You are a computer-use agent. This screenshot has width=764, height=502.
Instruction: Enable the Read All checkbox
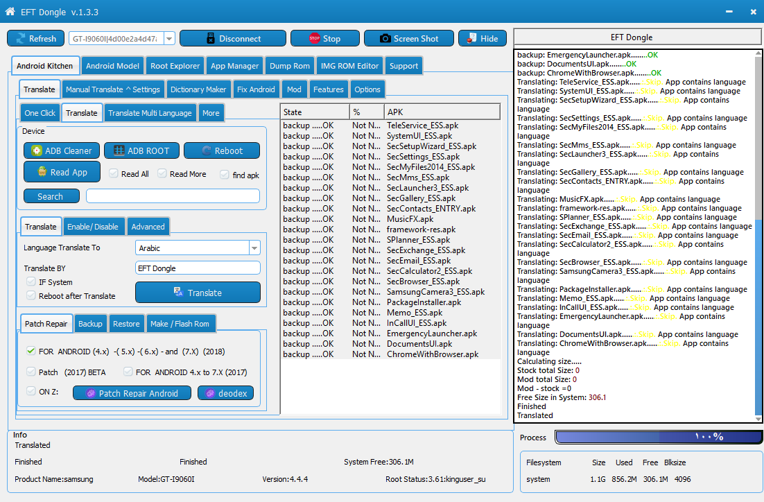tap(114, 173)
